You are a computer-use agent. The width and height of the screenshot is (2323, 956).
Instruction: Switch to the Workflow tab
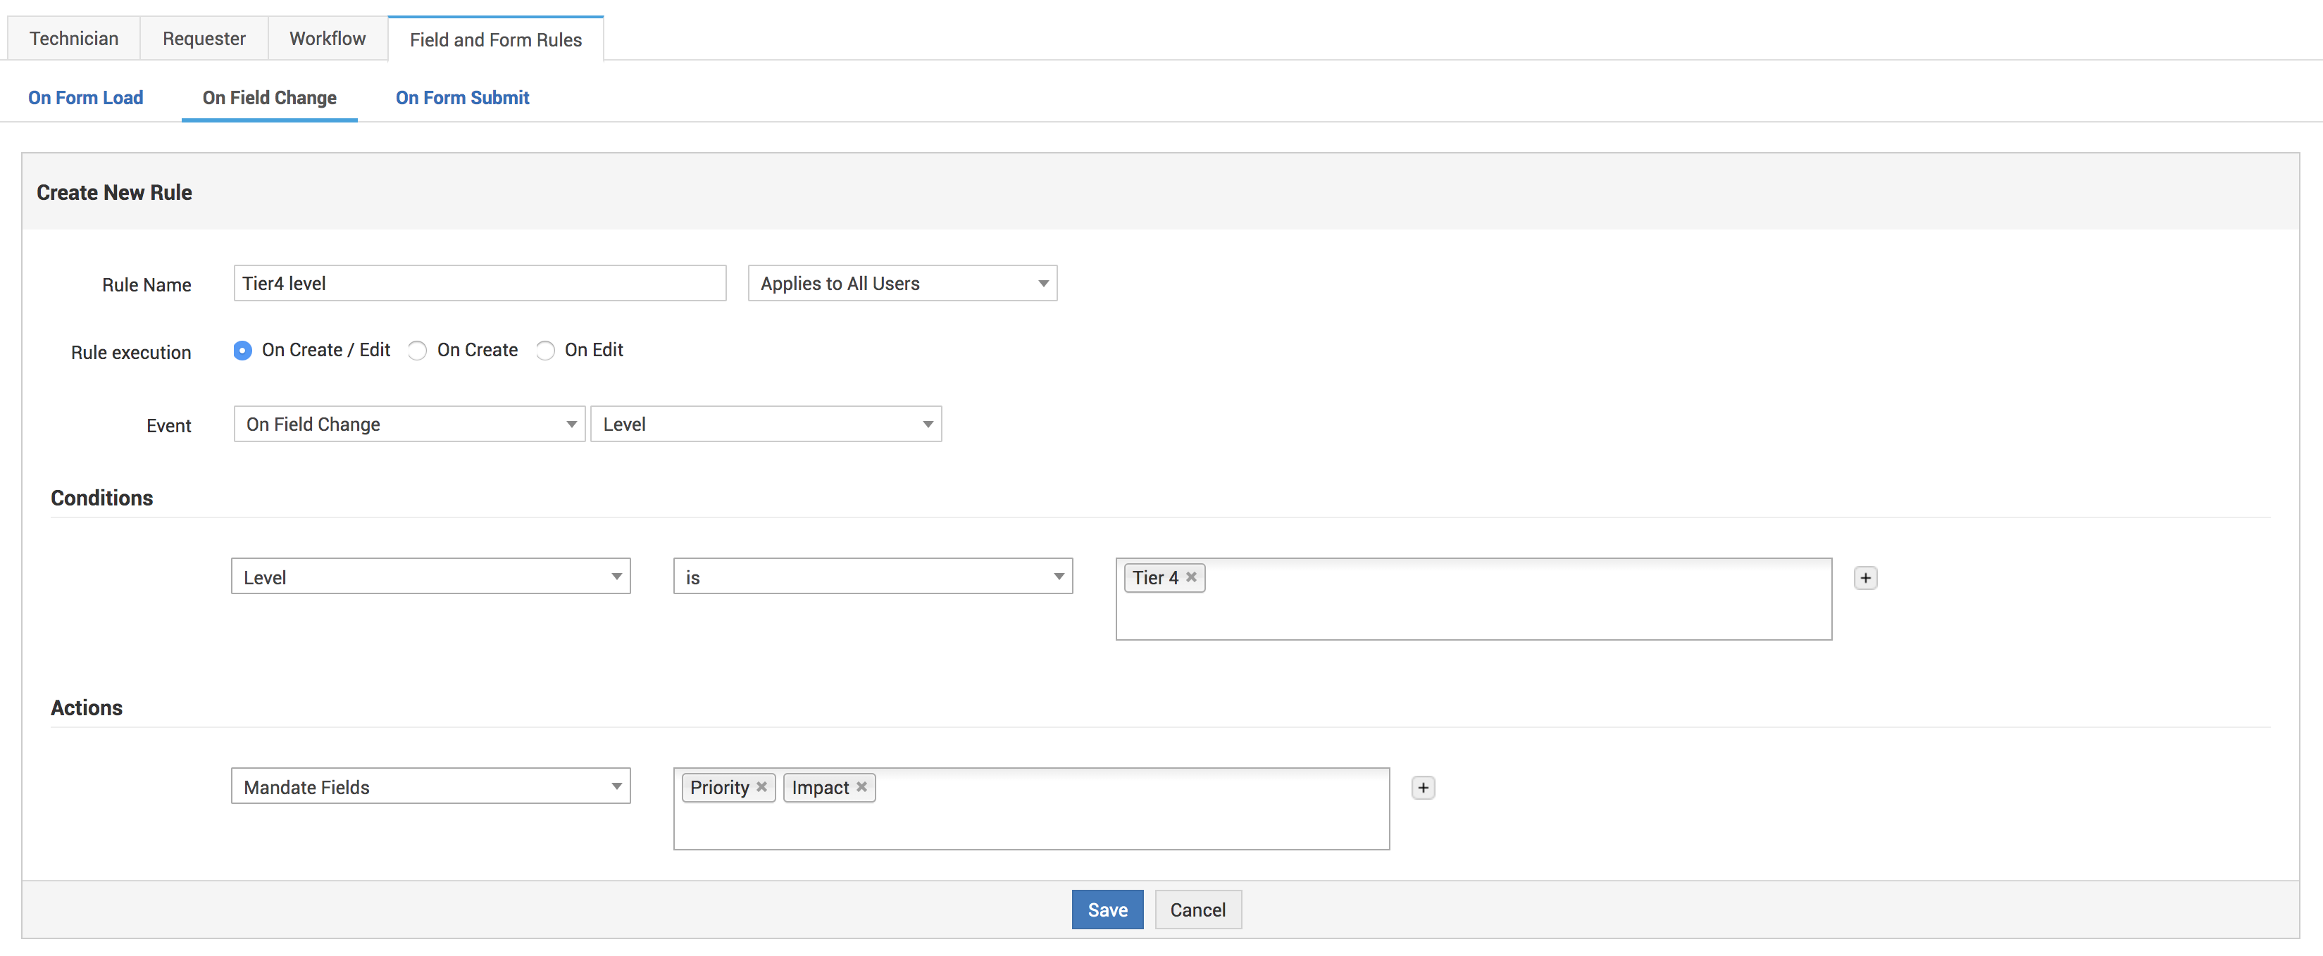pyautogui.click(x=328, y=39)
